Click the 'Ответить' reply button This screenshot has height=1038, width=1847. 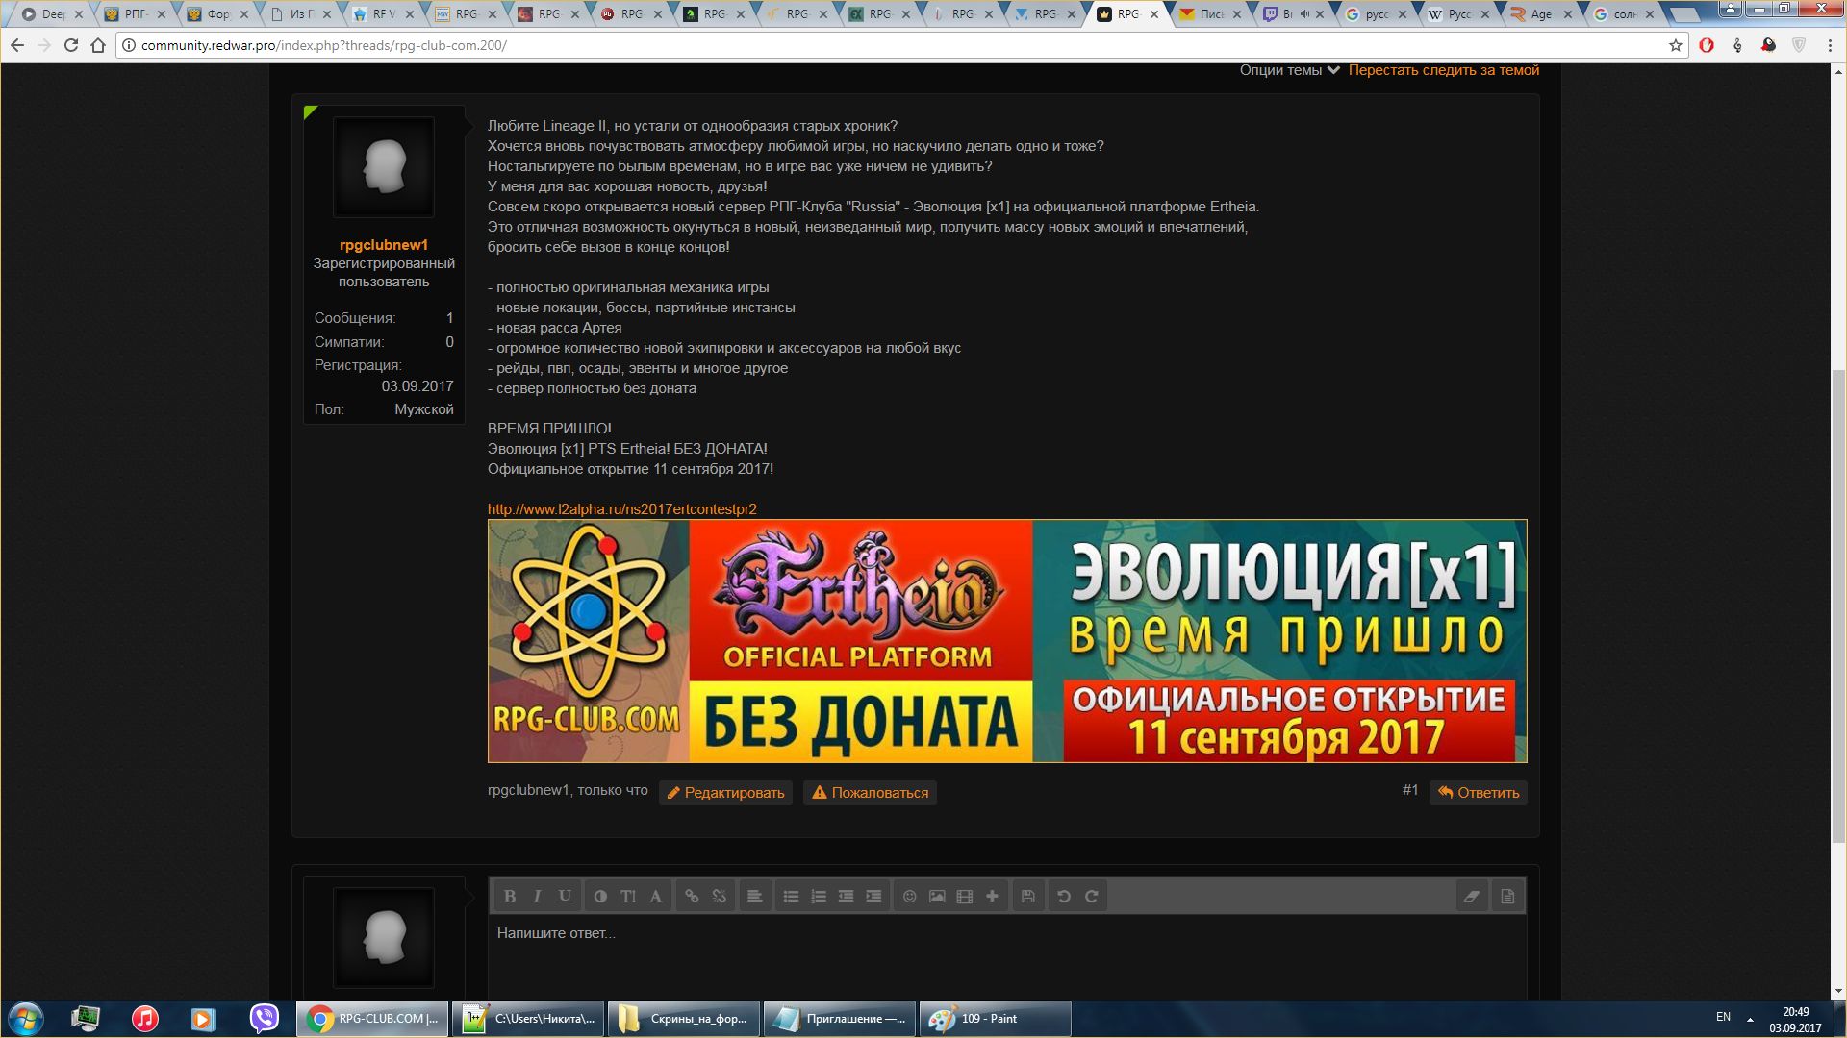[1479, 793]
